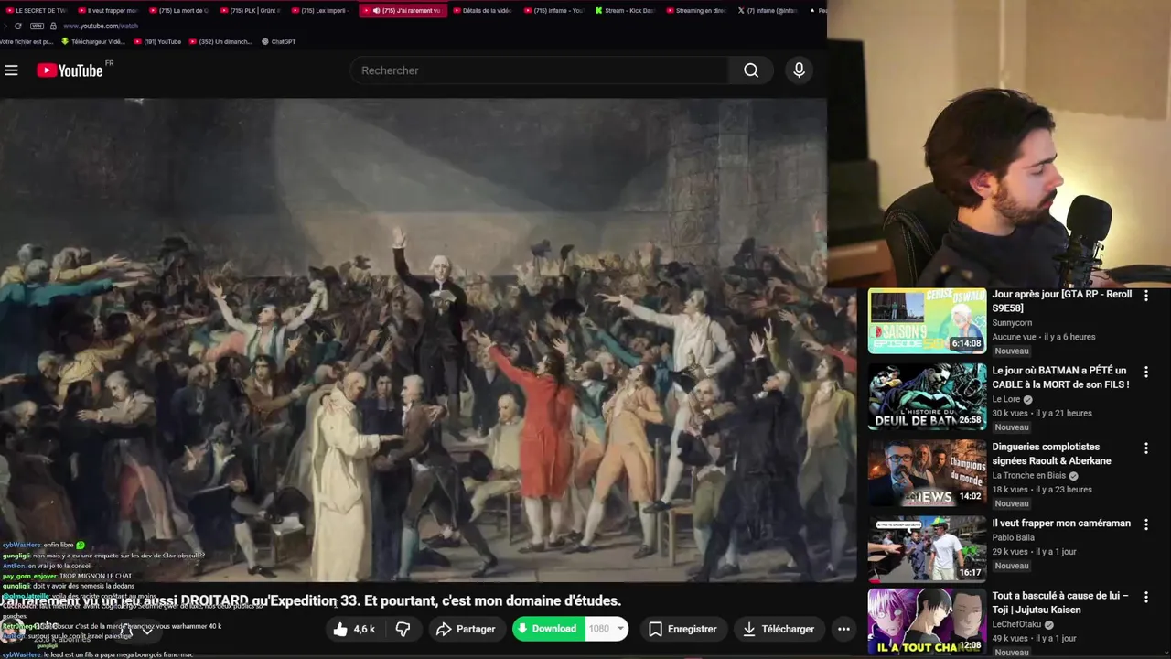Like the video (4,6 k thumbs up)

pos(354,629)
